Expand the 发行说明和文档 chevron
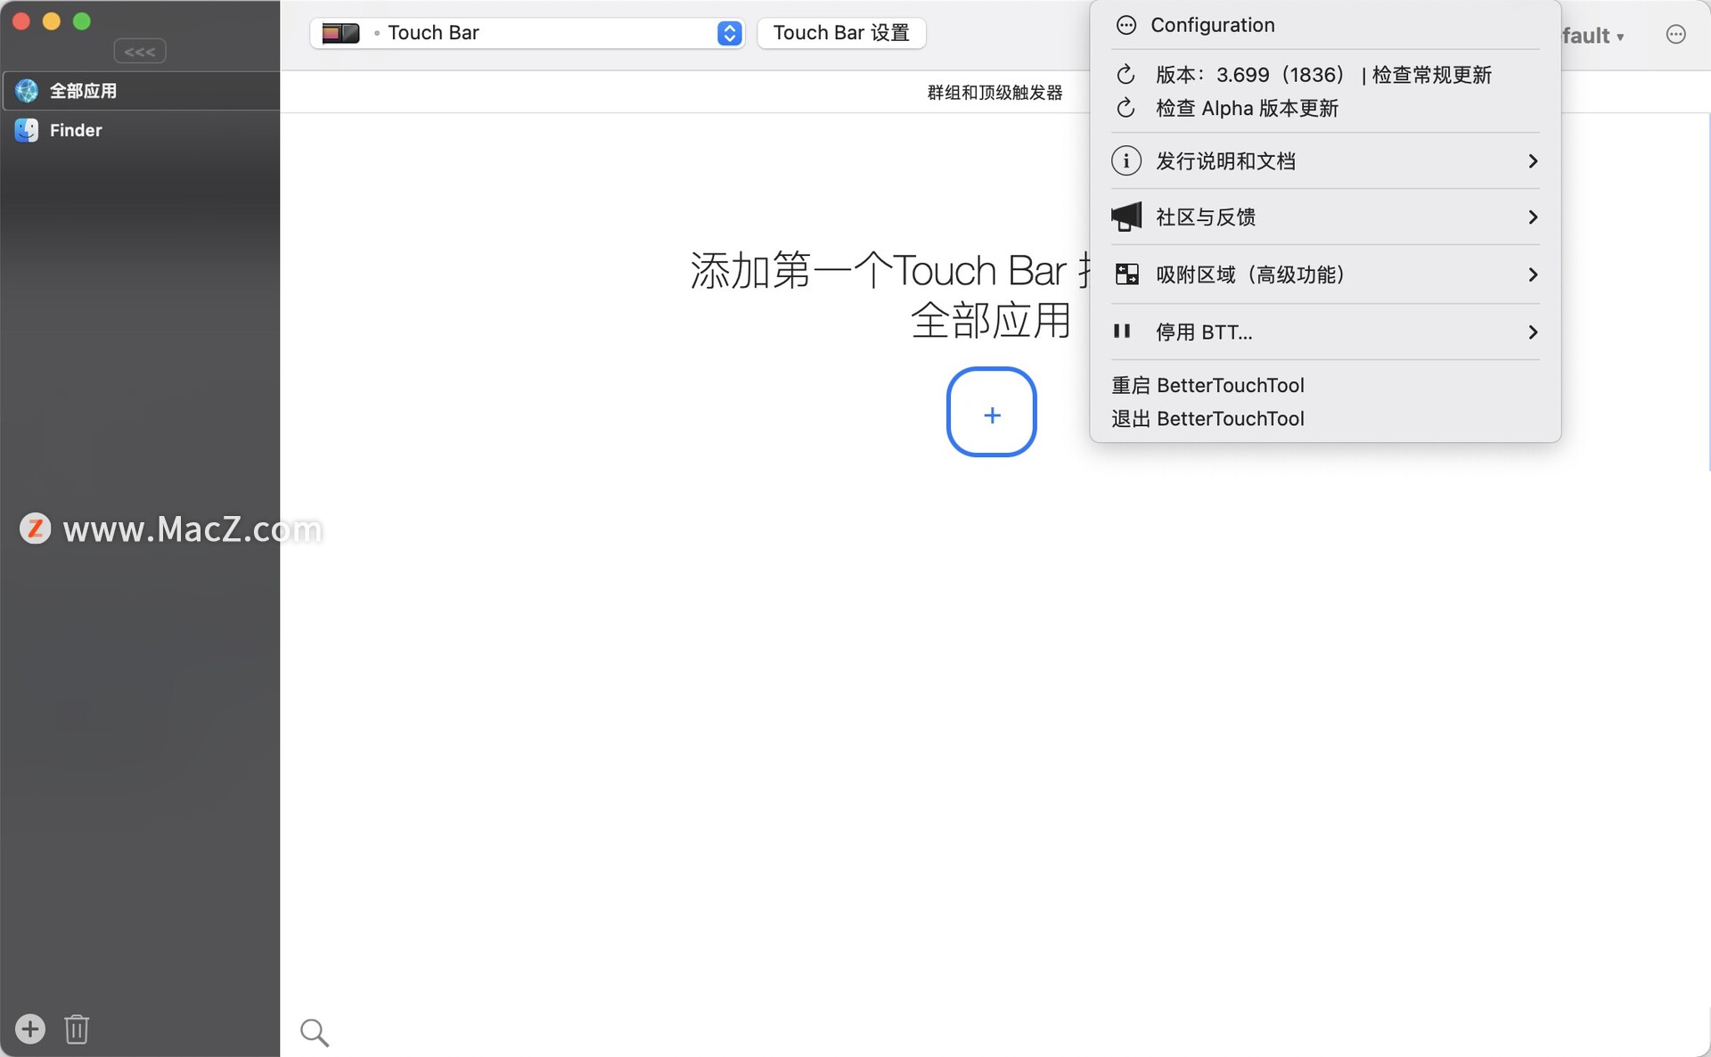The image size is (1711, 1057). click(x=1533, y=161)
